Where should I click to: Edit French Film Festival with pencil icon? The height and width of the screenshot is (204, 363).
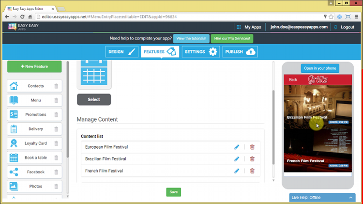click(237, 171)
